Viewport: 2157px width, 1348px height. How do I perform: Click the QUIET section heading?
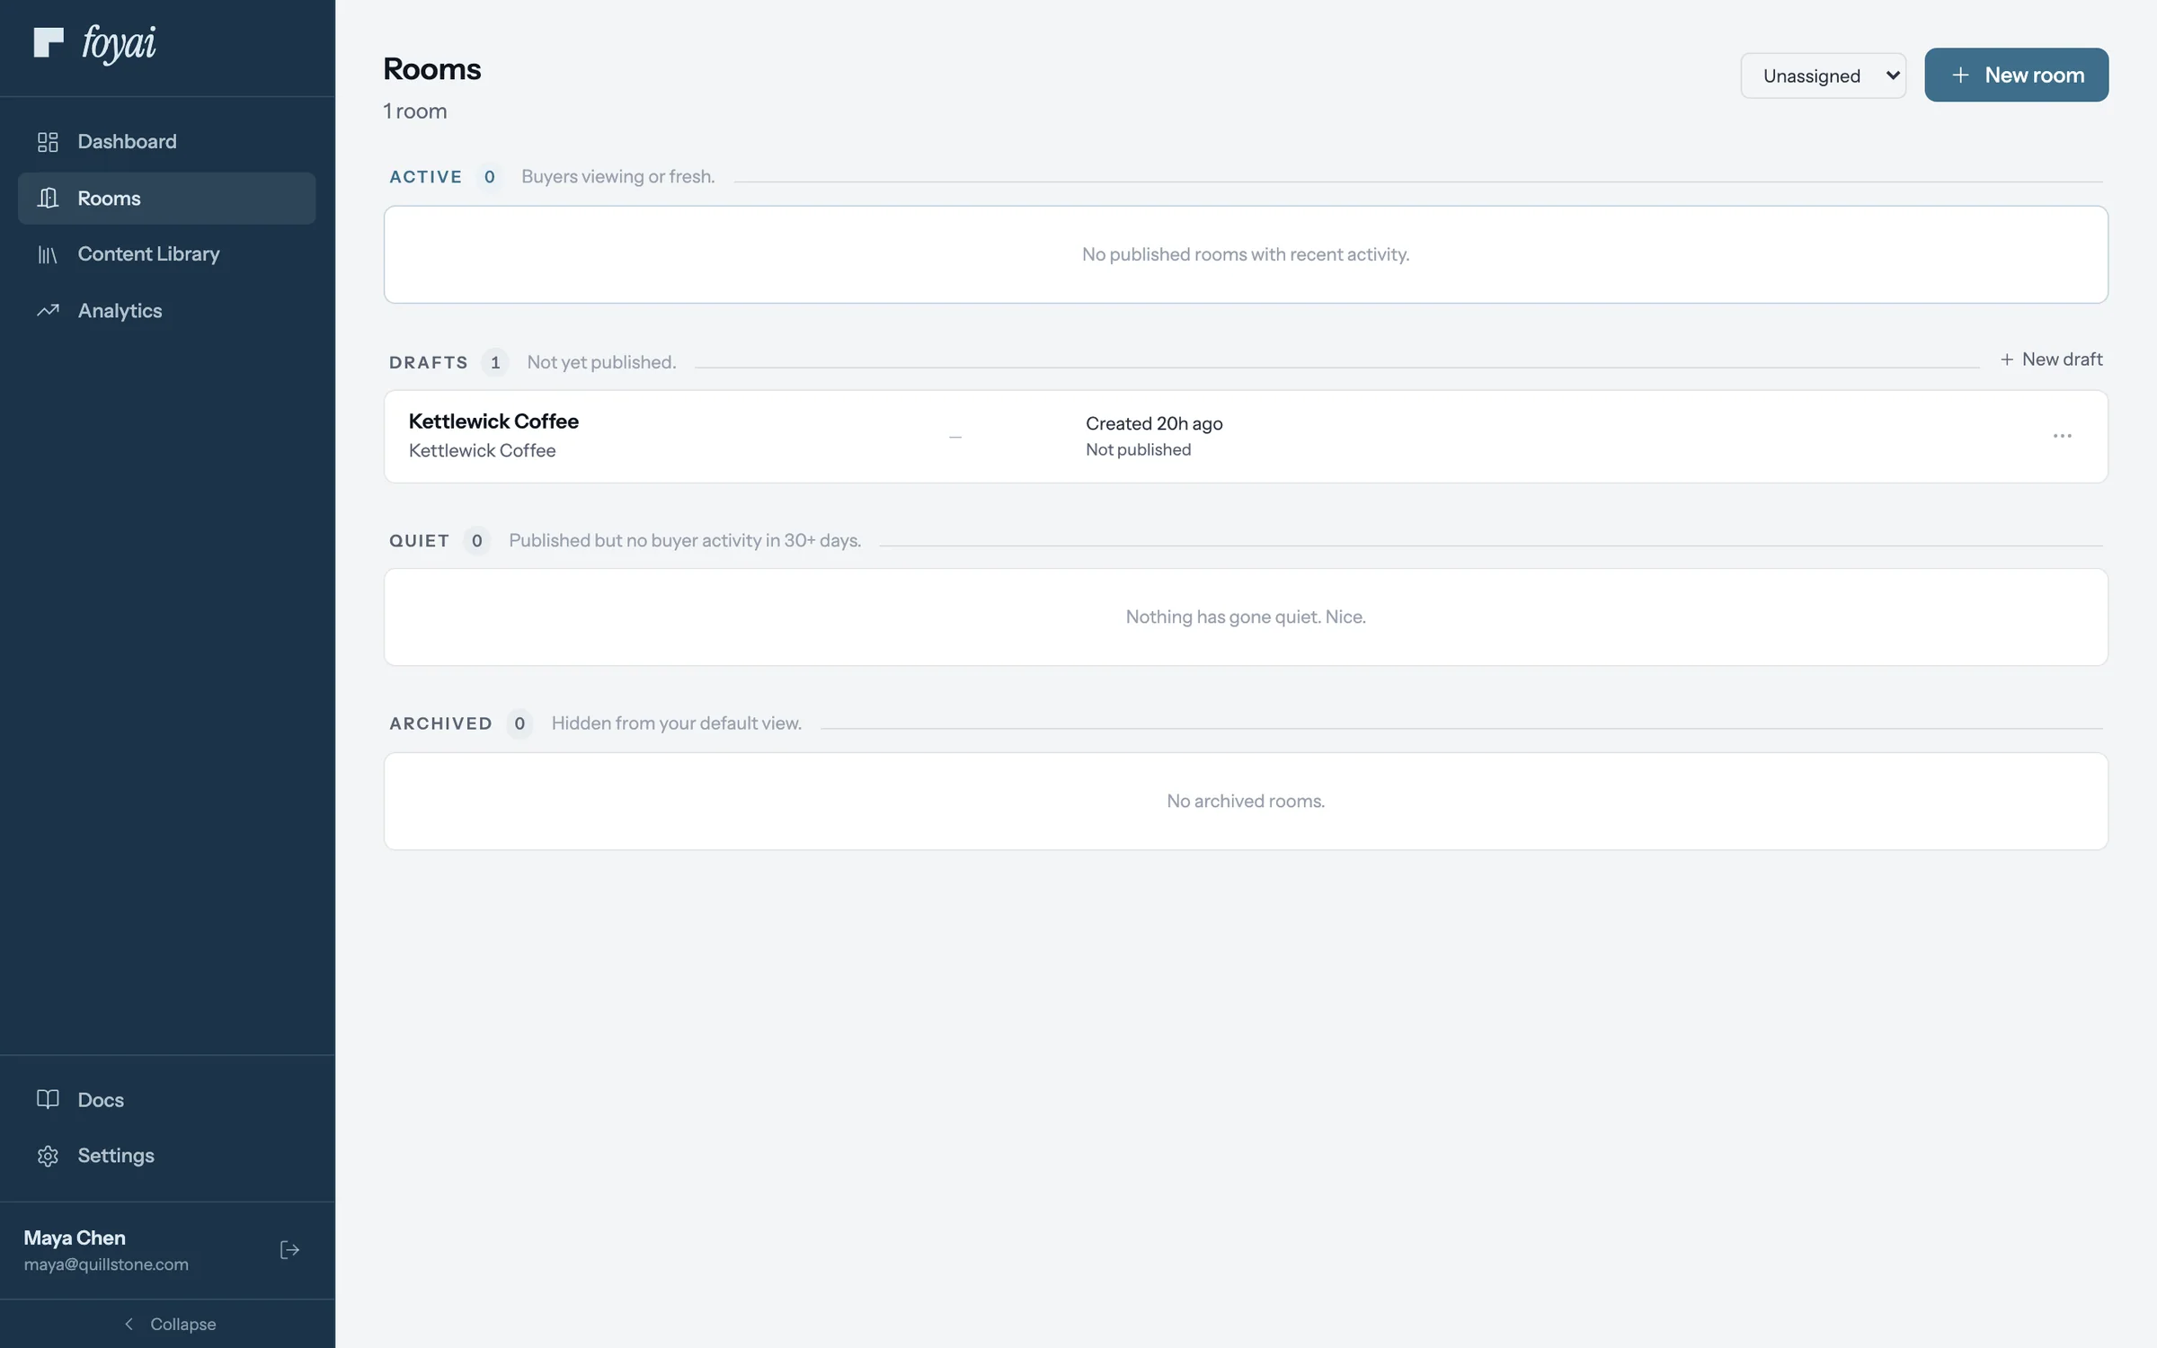[x=419, y=541]
